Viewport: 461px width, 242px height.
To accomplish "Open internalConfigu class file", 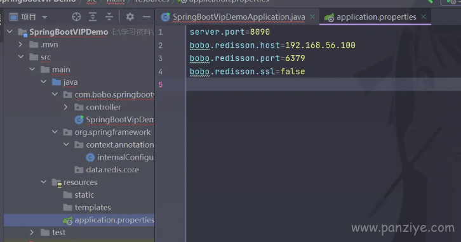I will click(x=125, y=157).
